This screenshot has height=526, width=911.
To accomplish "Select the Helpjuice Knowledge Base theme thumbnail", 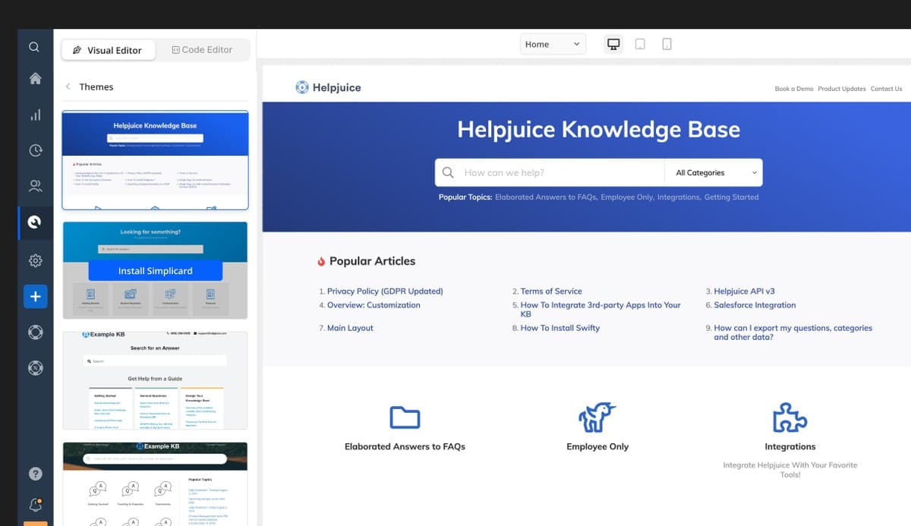I will click(155, 160).
